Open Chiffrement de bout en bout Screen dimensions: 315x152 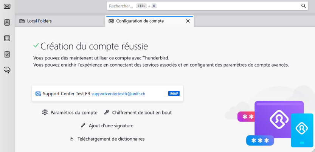tap(142, 113)
